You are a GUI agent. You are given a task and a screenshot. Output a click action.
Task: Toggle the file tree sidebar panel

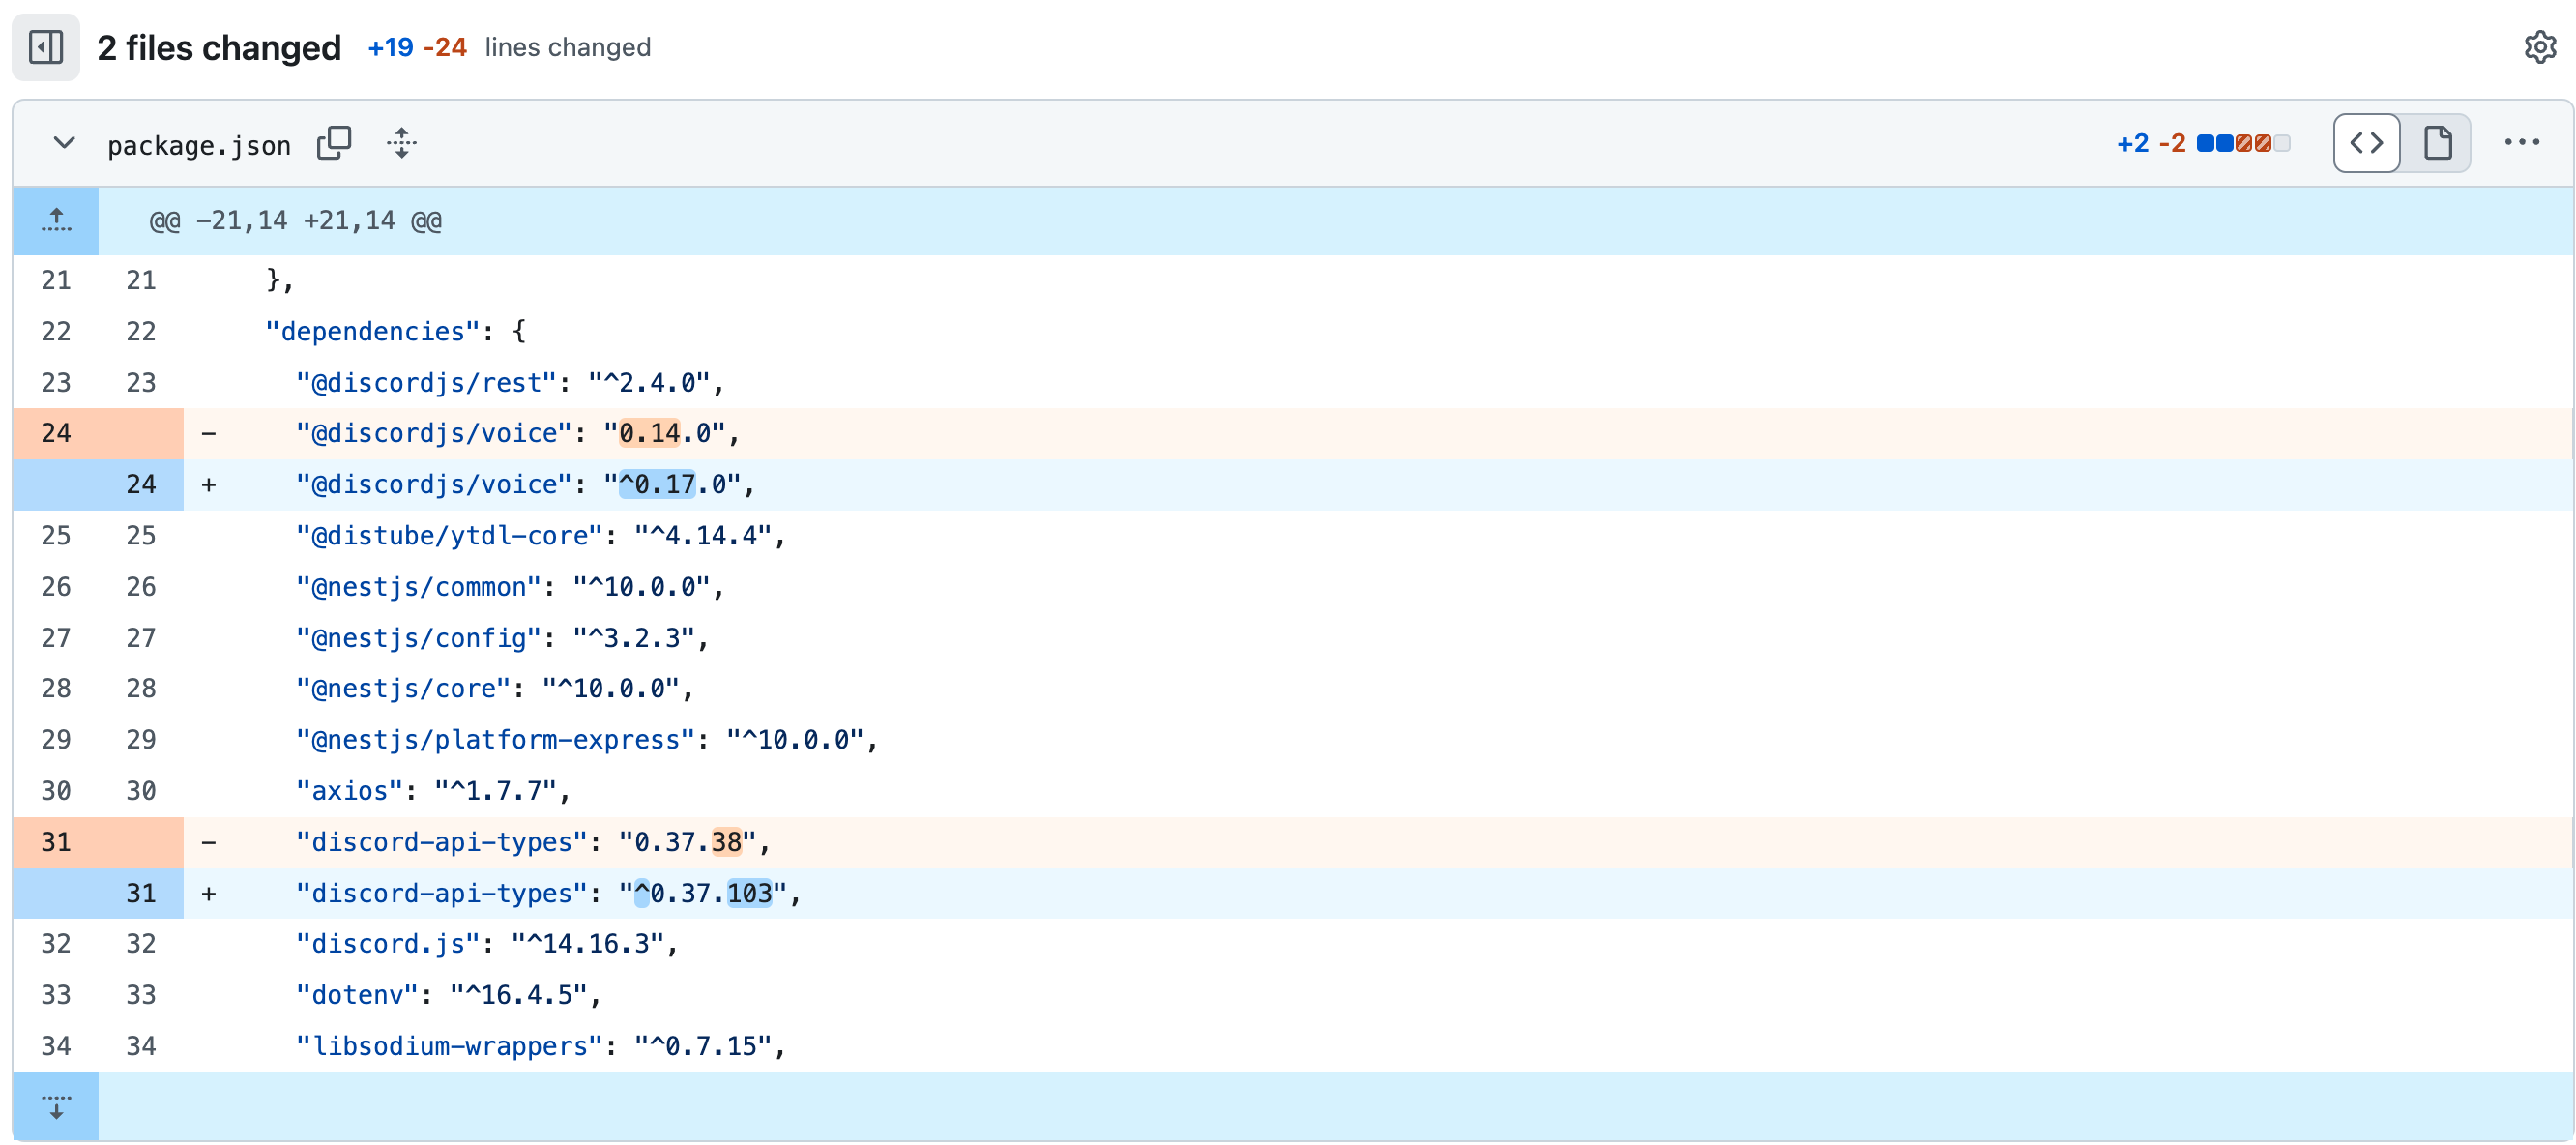[46, 47]
